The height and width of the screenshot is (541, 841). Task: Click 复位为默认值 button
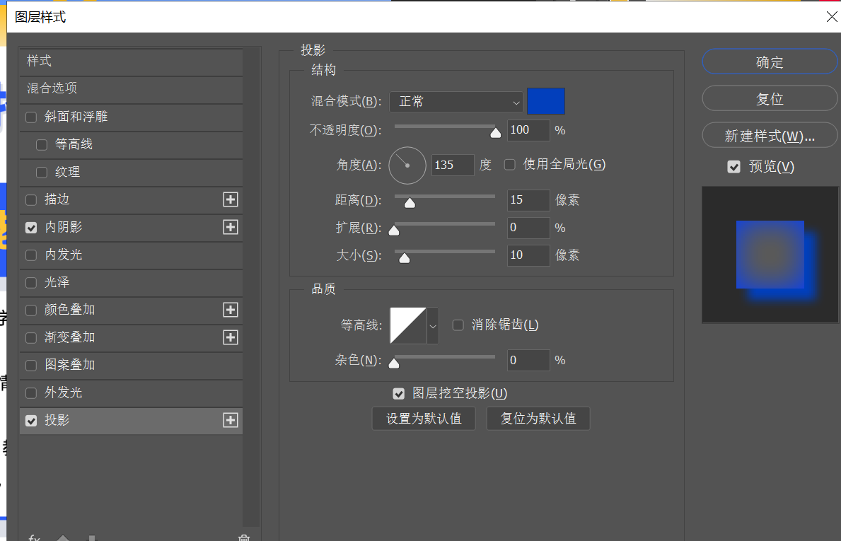[538, 418]
